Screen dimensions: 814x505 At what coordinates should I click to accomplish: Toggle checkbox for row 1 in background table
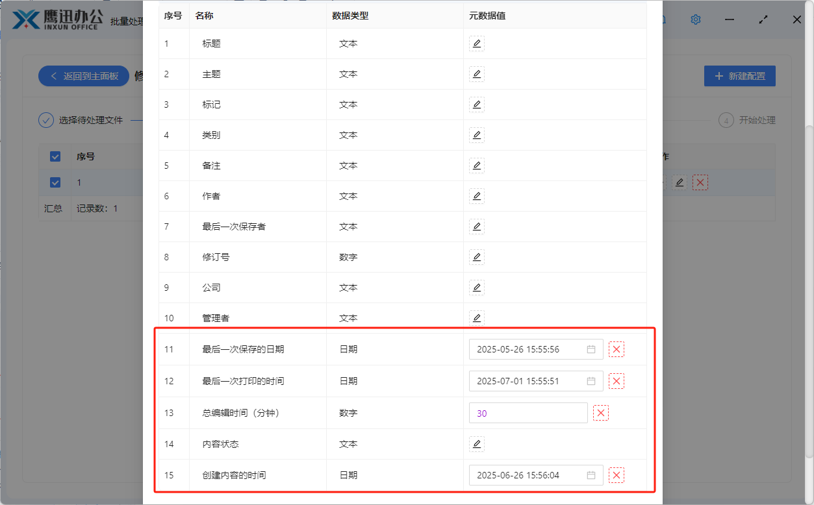(x=55, y=182)
